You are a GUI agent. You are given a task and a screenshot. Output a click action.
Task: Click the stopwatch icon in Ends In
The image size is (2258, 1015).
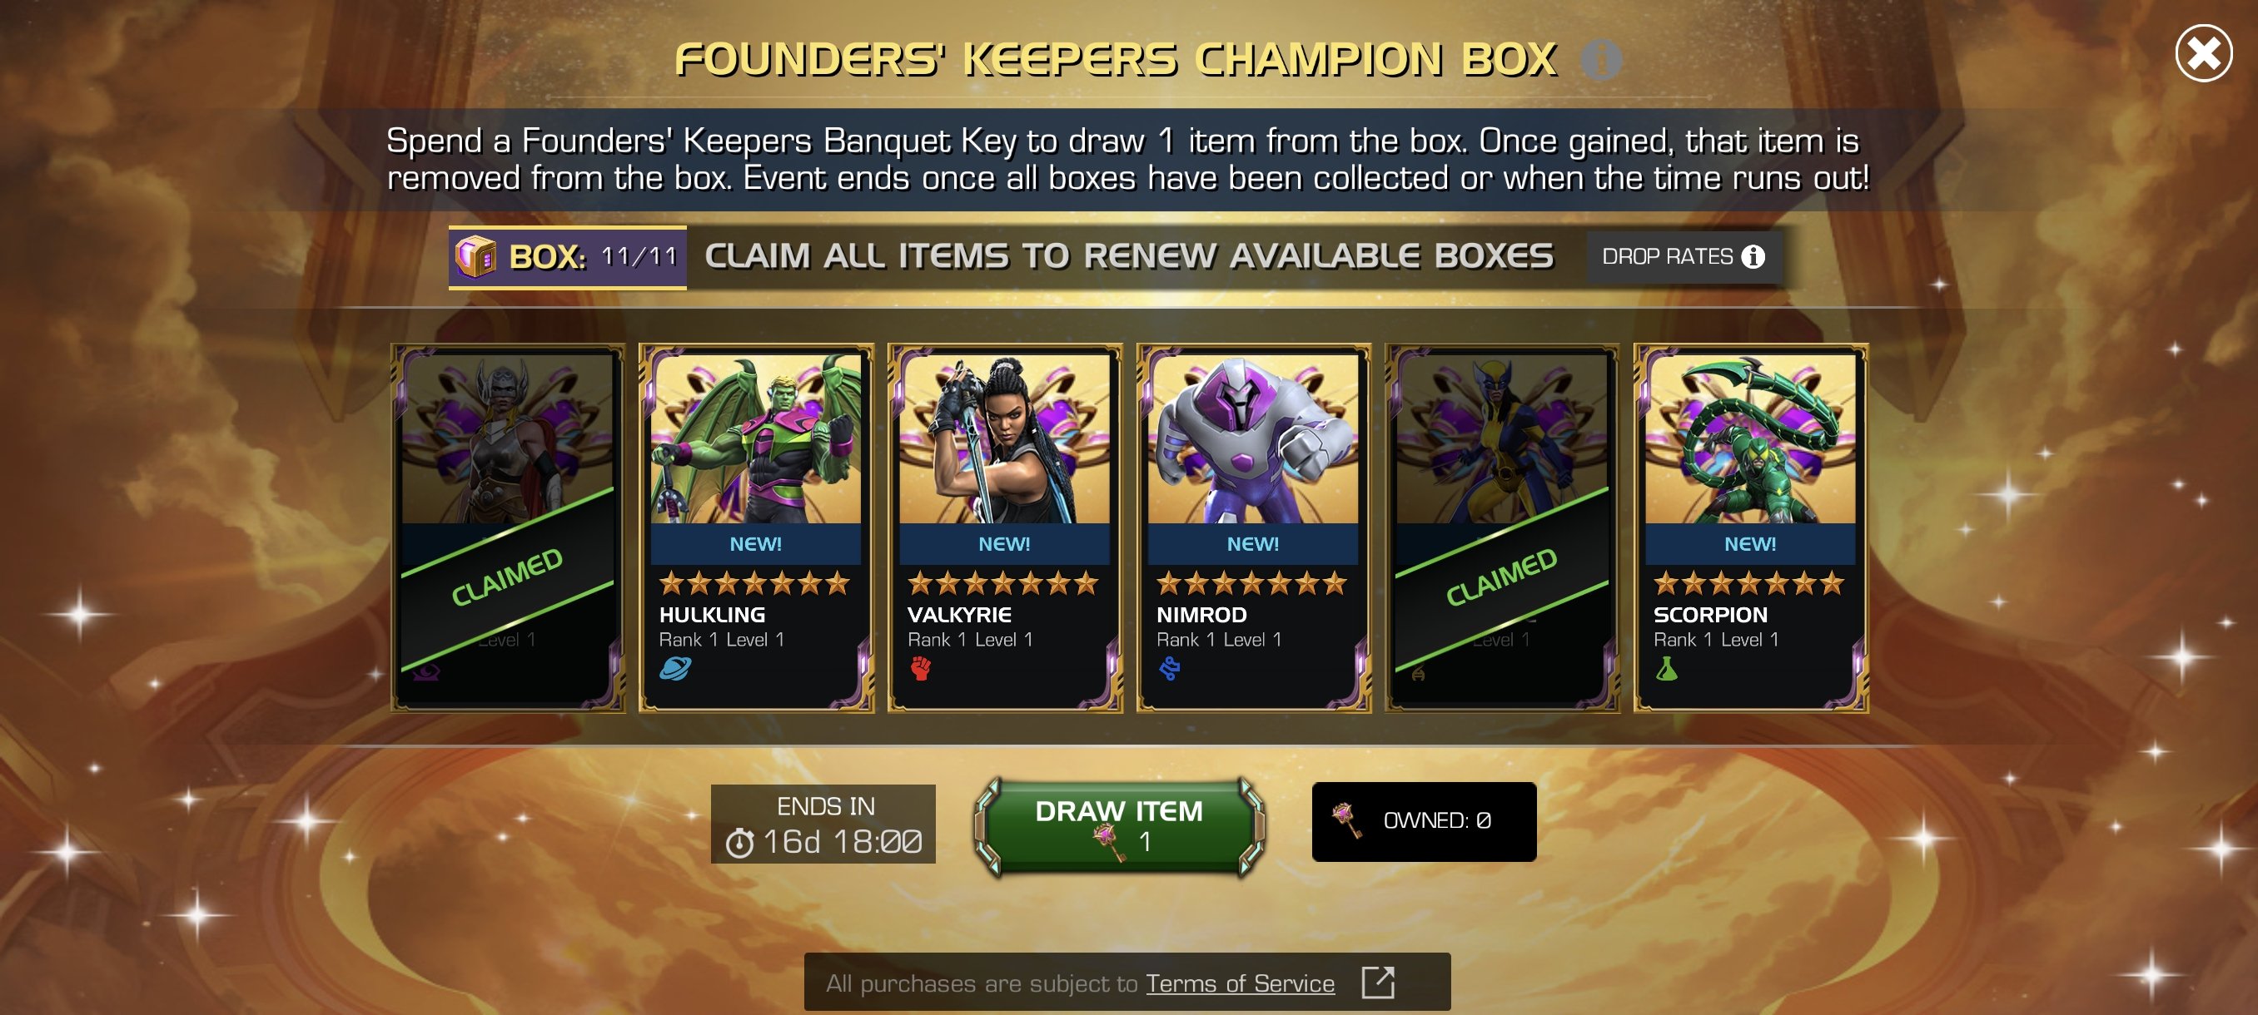pos(739,843)
